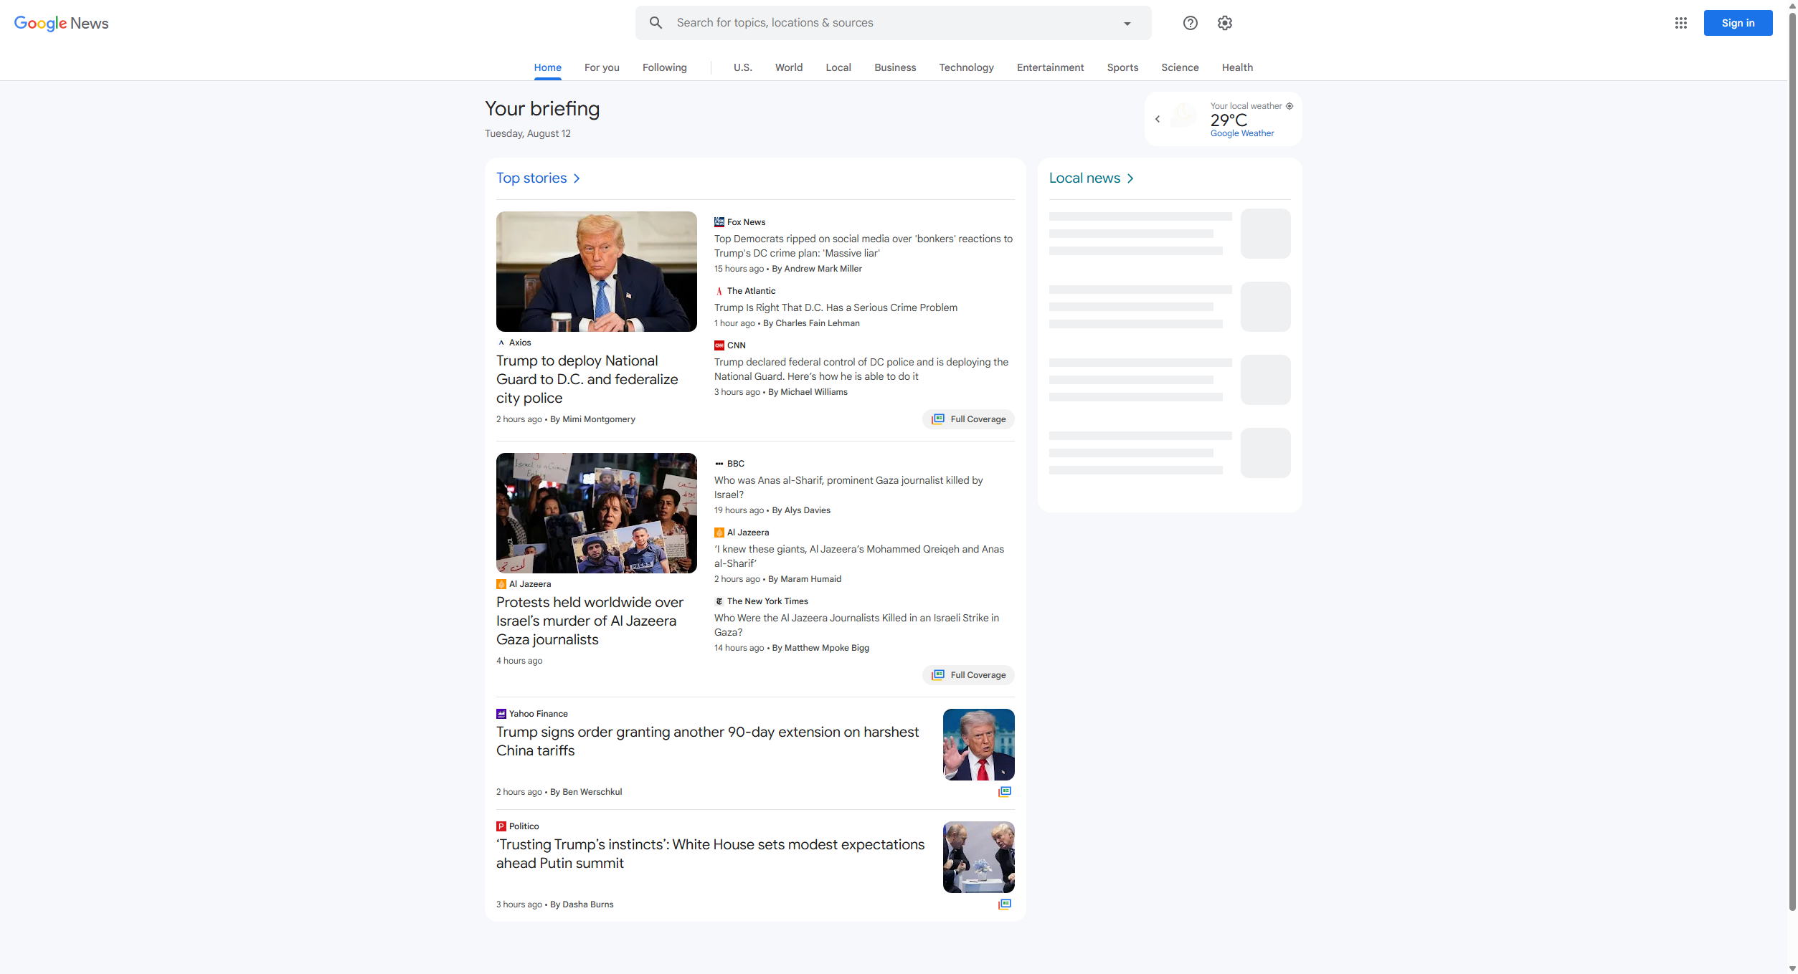The width and height of the screenshot is (1798, 974).
Task: Click the Google News logo
Action: [61, 23]
